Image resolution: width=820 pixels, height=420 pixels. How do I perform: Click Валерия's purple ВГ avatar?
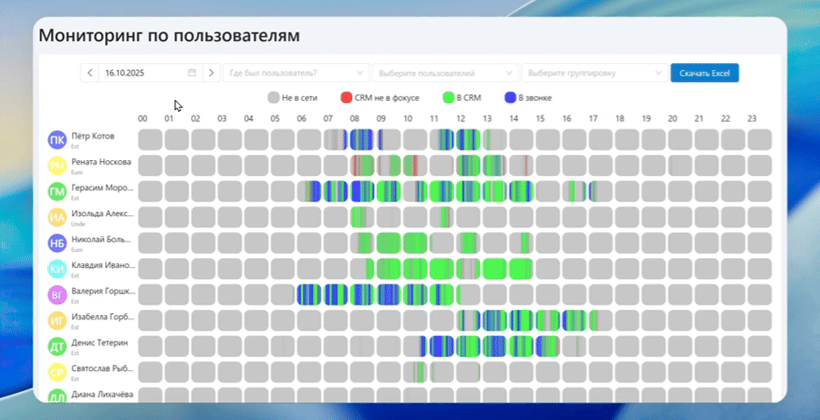coord(57,295)
